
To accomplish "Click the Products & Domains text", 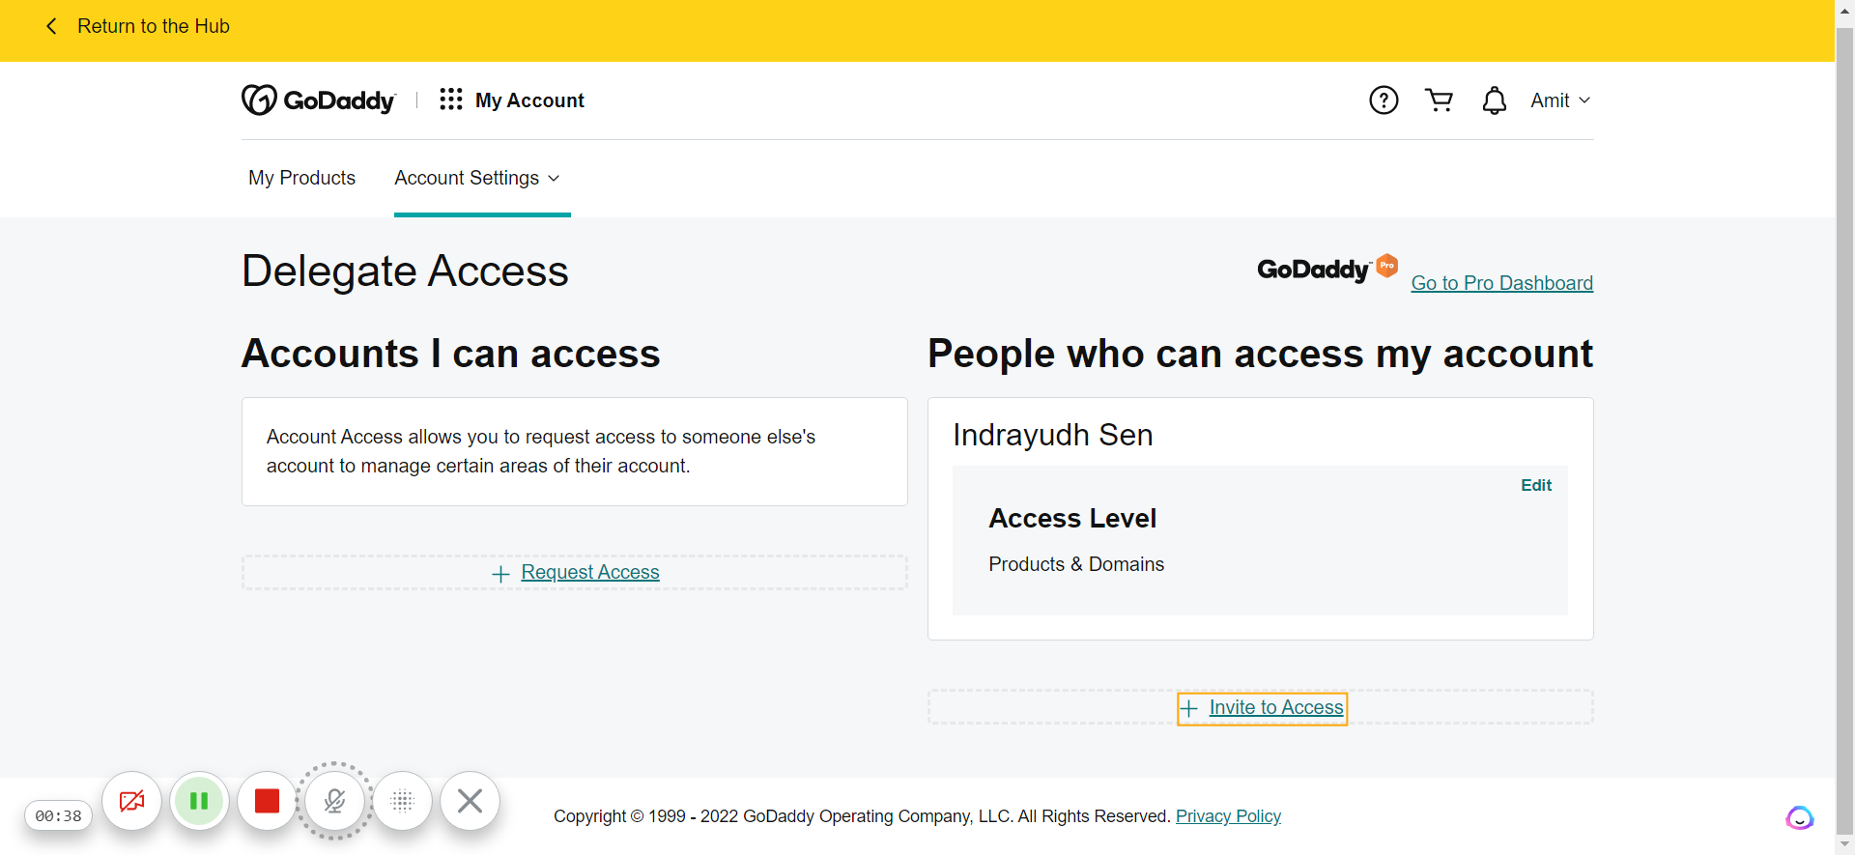I will 1076,564.
